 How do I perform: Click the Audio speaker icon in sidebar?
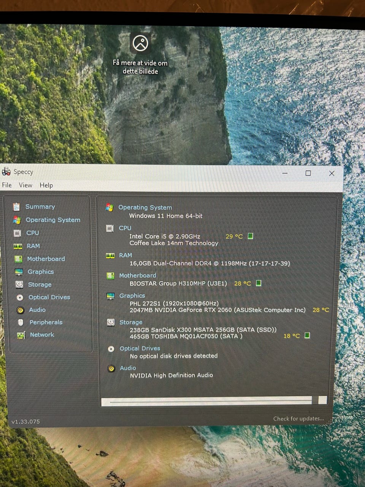pyautogui.click(x=20, y=310)
